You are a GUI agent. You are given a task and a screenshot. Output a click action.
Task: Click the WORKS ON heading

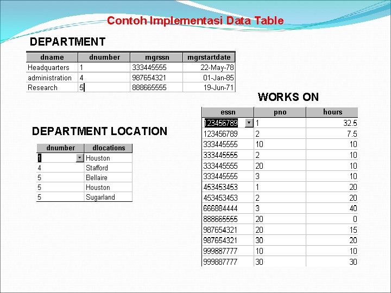[x=288, y=97]
